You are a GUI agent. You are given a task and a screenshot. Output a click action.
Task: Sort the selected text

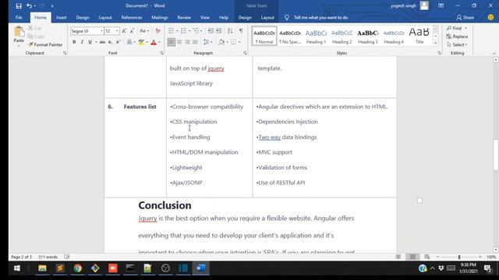click(230, 31)
